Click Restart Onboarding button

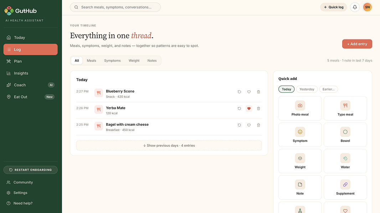(31, 170)
